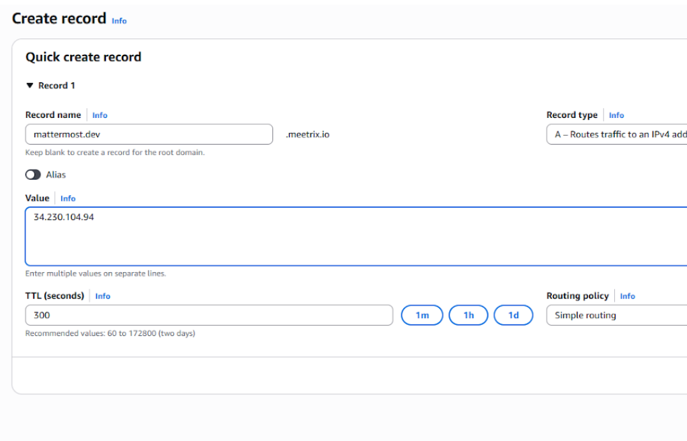687x441 pixels.
Task: Open Info link beside Record type label
Action: tap(616, 115)
